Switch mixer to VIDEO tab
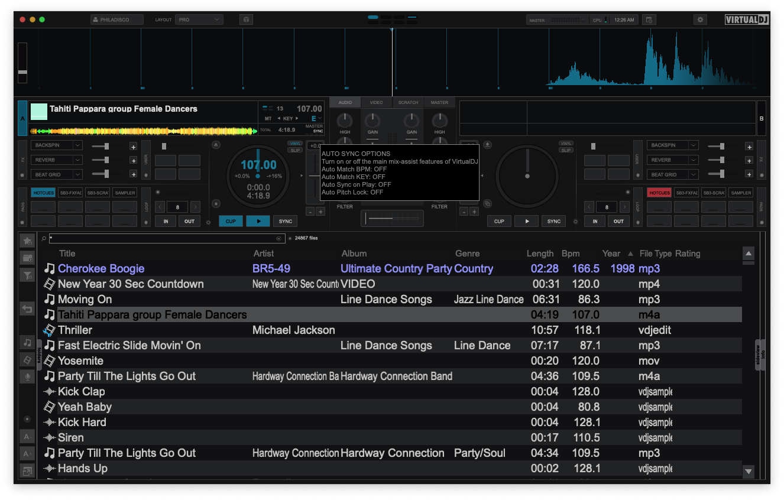 click(377, 103)
